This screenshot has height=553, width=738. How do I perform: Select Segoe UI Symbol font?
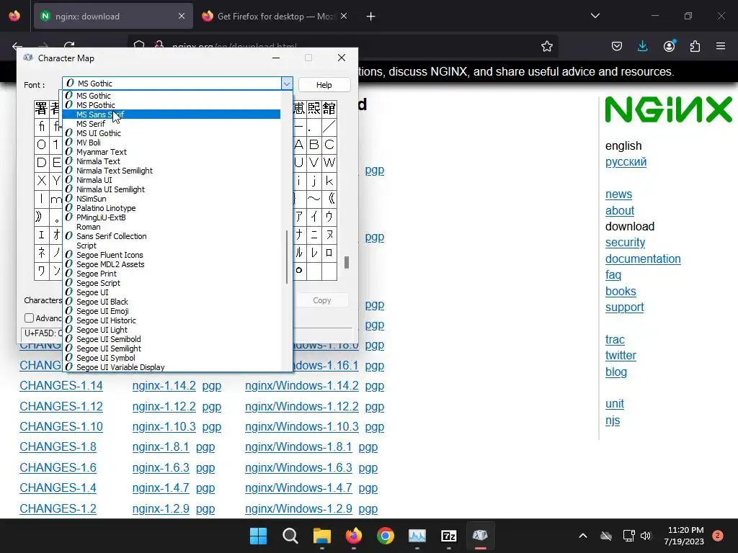point(172,358)
